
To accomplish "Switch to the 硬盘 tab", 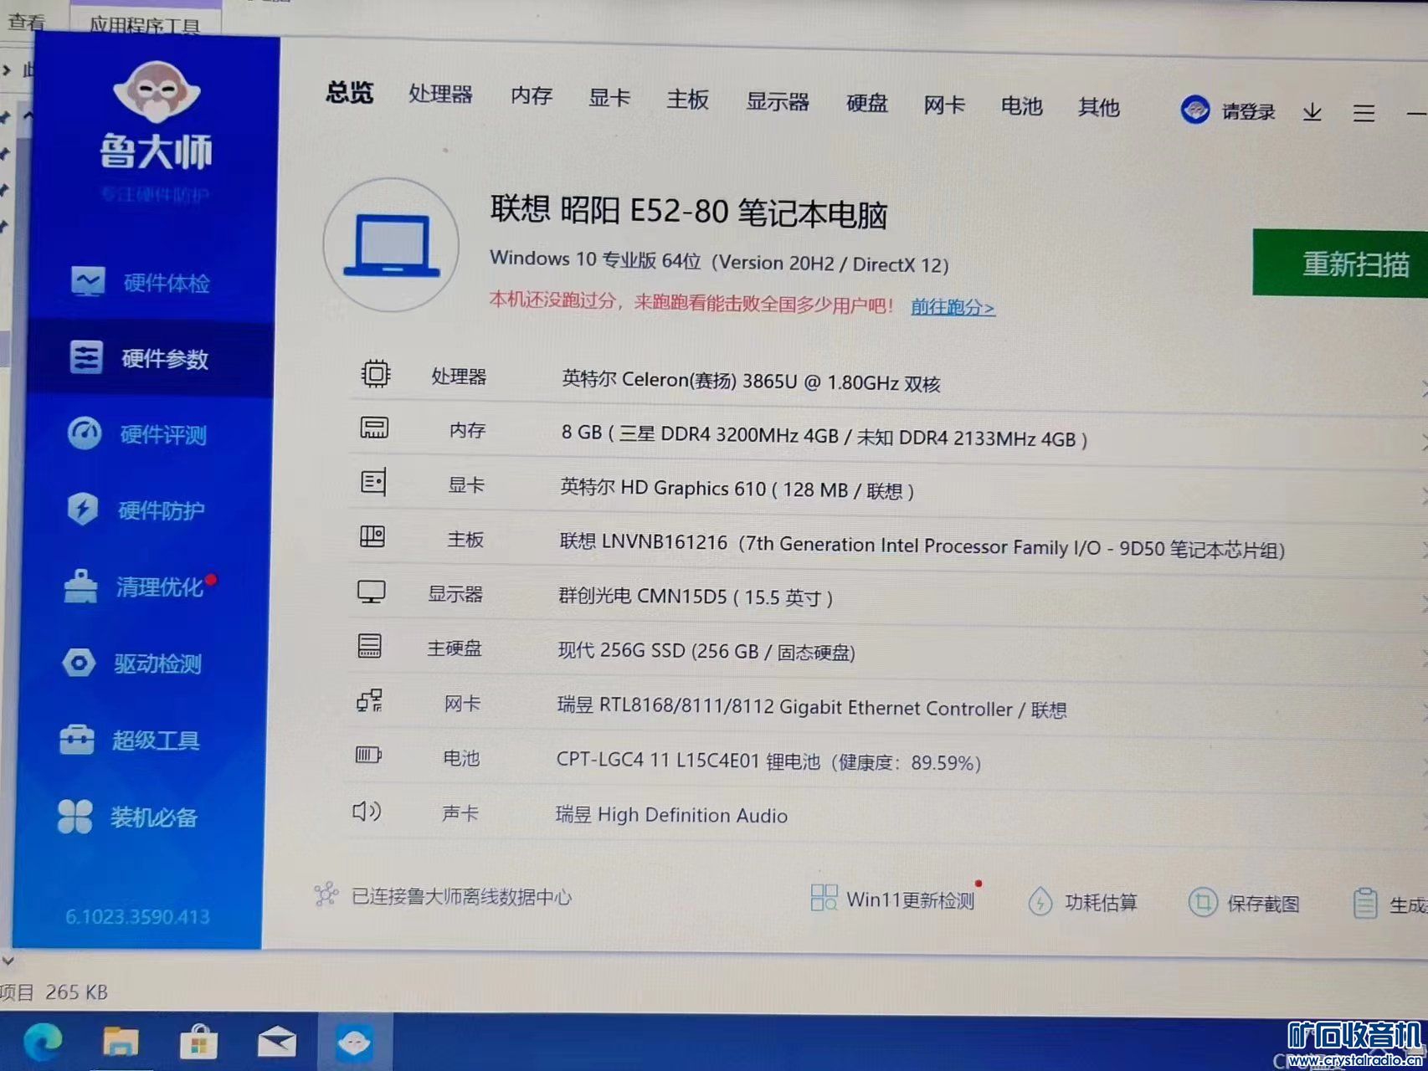I will click(867, 104).
